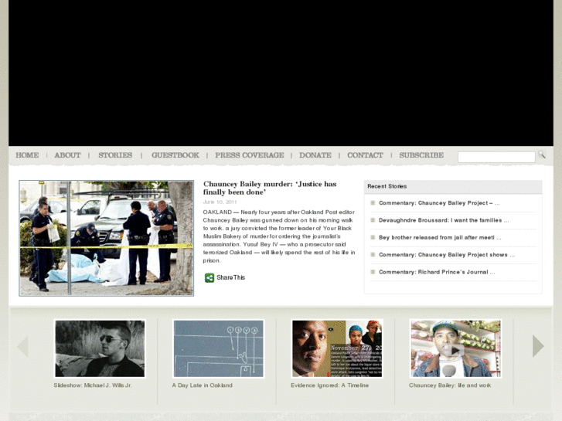Choose SUBSCRIBE in the navigation bar

pos(421,155)
